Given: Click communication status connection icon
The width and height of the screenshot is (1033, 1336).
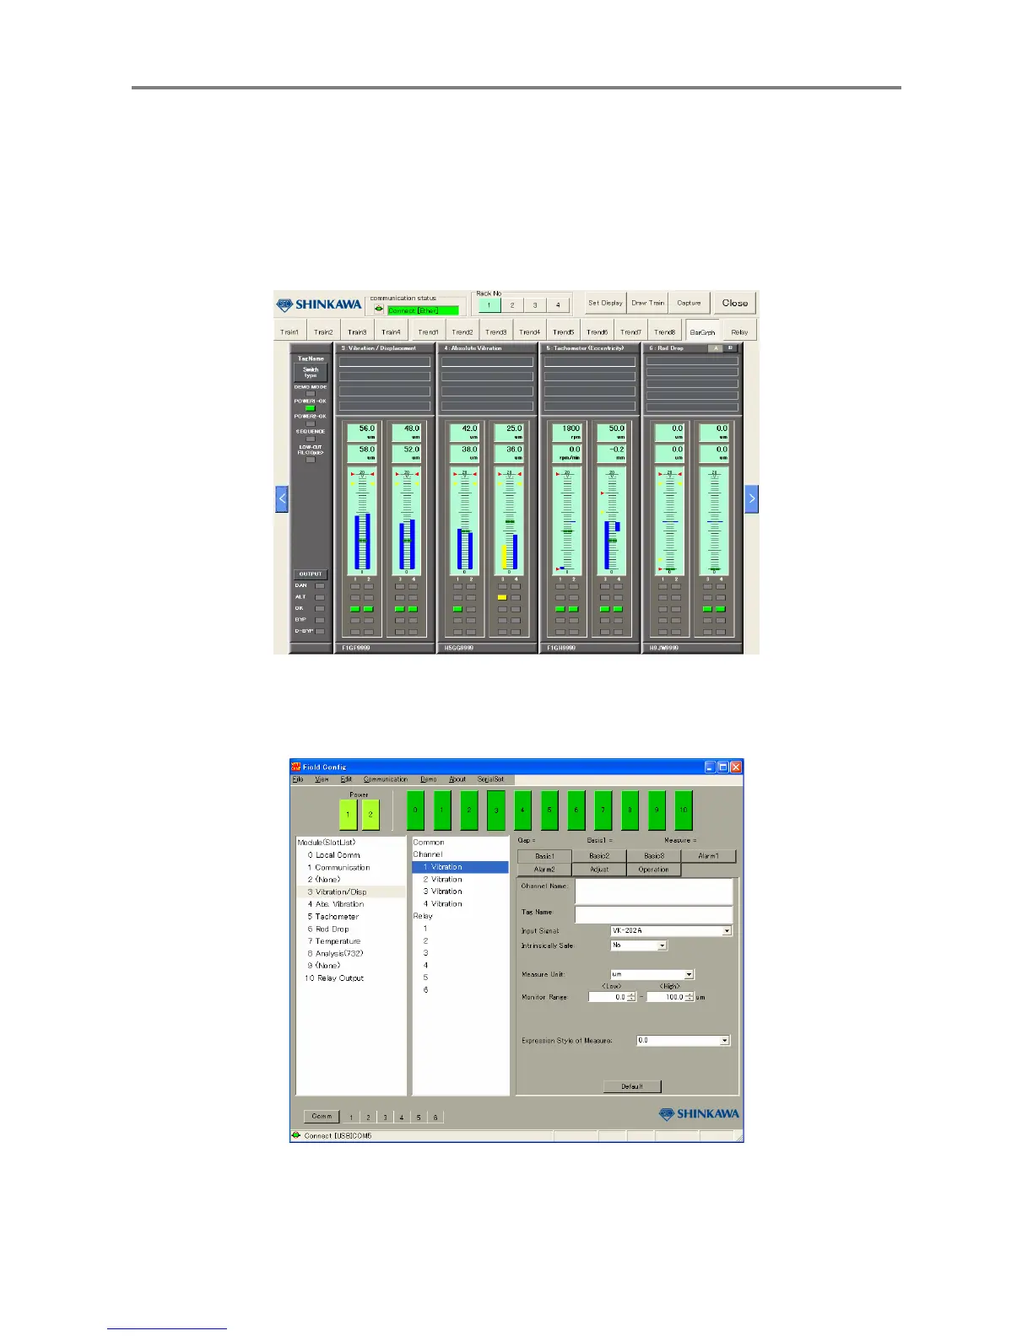Looking at the screenshot, I should 379,310.
